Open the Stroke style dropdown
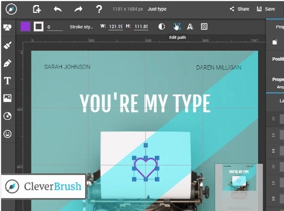This screenshot has height=211, width=284. click(81, 27)
